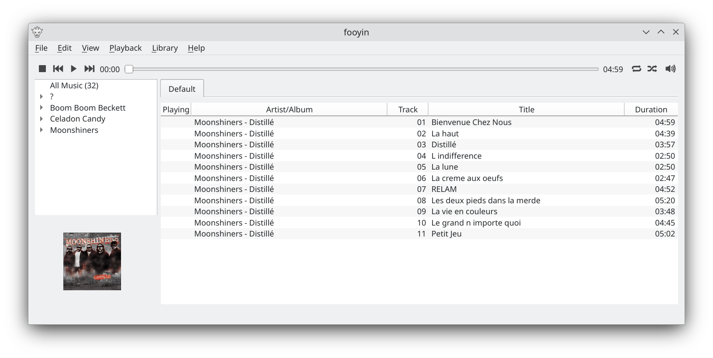Toggle the repeat mode icon

point(637,69)
